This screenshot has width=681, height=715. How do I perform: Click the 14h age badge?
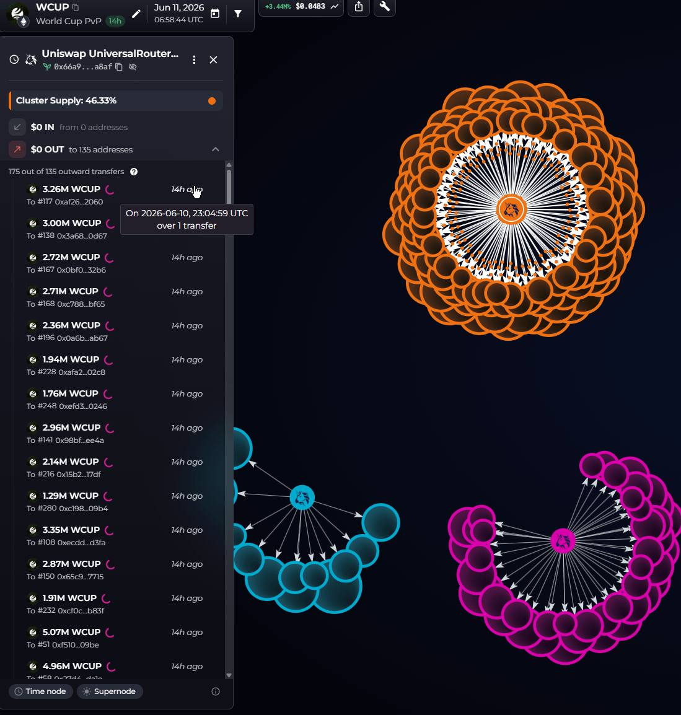click(115, 21)
